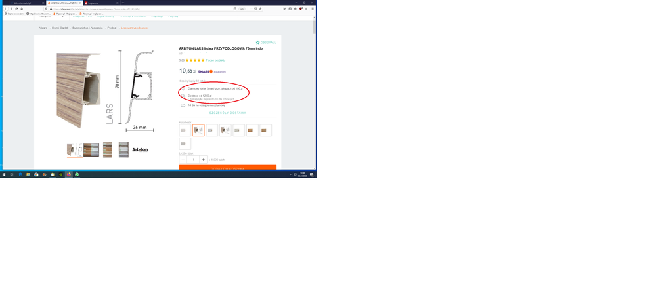
Task: Open the notification center on the taskbar
Action: click(x=312, y=174)
